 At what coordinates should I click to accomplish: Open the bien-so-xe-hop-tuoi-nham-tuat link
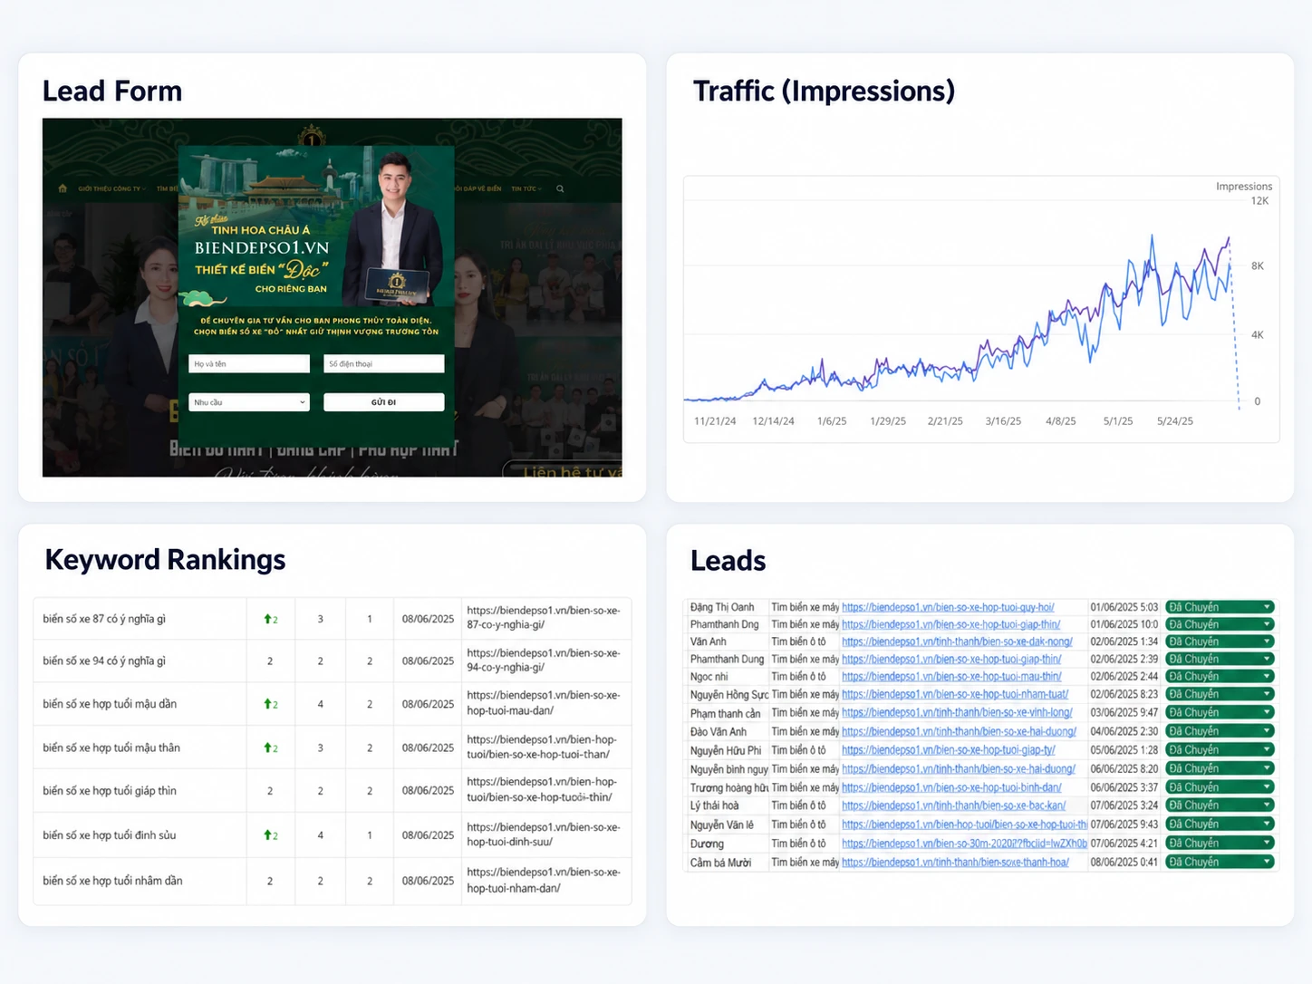pos(955,694)
